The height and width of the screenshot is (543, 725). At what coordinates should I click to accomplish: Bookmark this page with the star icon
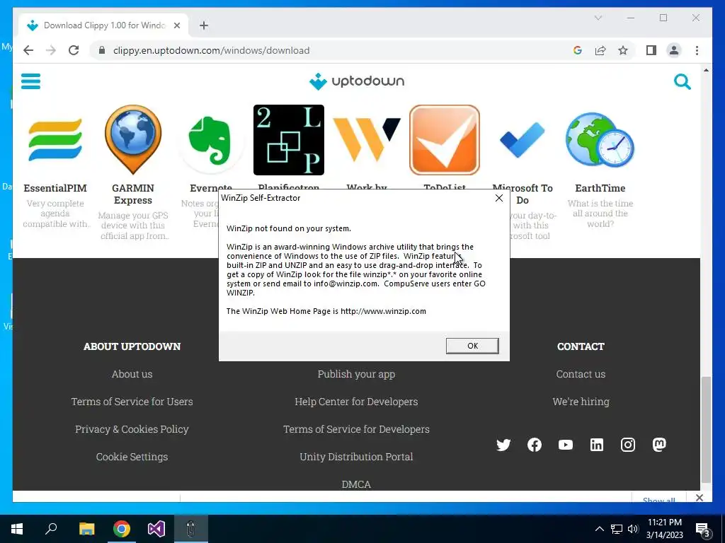coord(623,50)
